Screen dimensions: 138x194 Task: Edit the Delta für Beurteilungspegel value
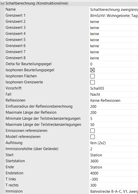click(x=114, y=64)
